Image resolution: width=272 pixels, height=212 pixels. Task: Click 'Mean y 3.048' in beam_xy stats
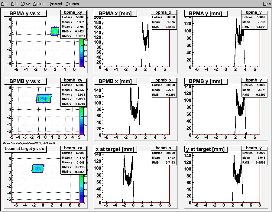tap(73, 162)
